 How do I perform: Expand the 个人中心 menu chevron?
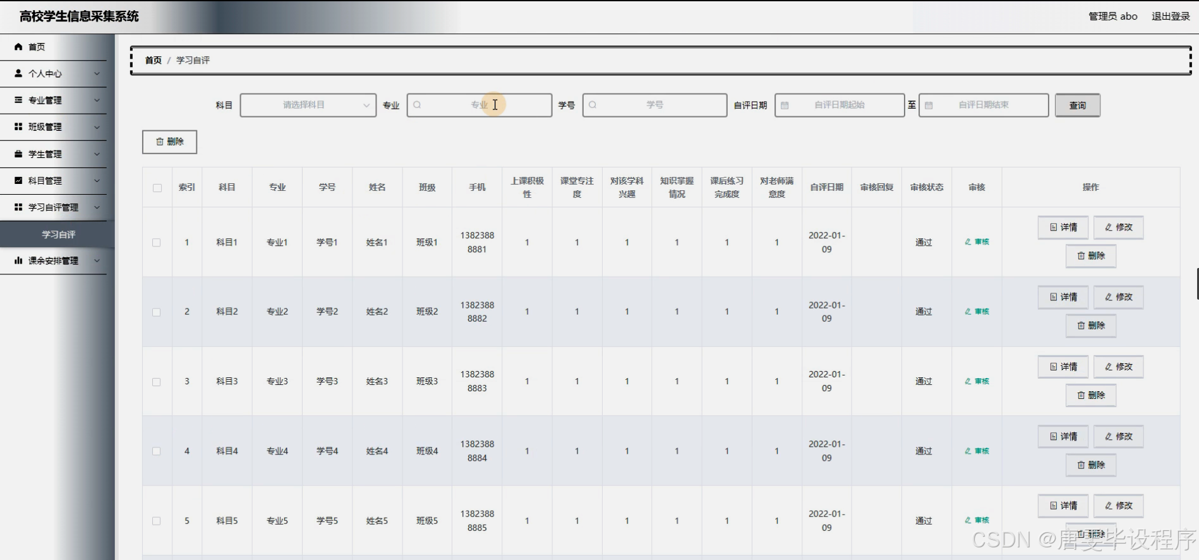pyautogui.click(x=97, y=74)
